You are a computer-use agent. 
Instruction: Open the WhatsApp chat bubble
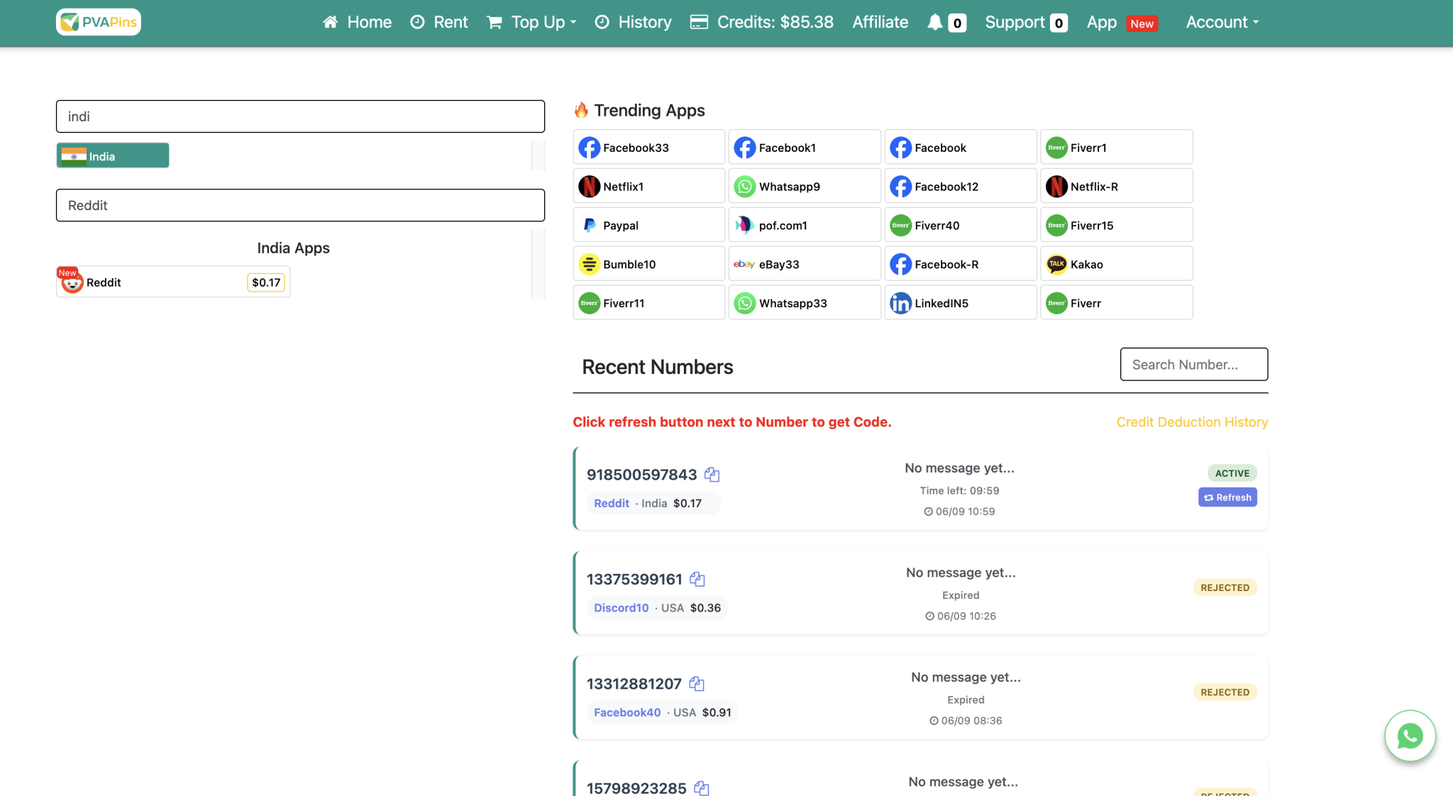(x=1409, y=736)
